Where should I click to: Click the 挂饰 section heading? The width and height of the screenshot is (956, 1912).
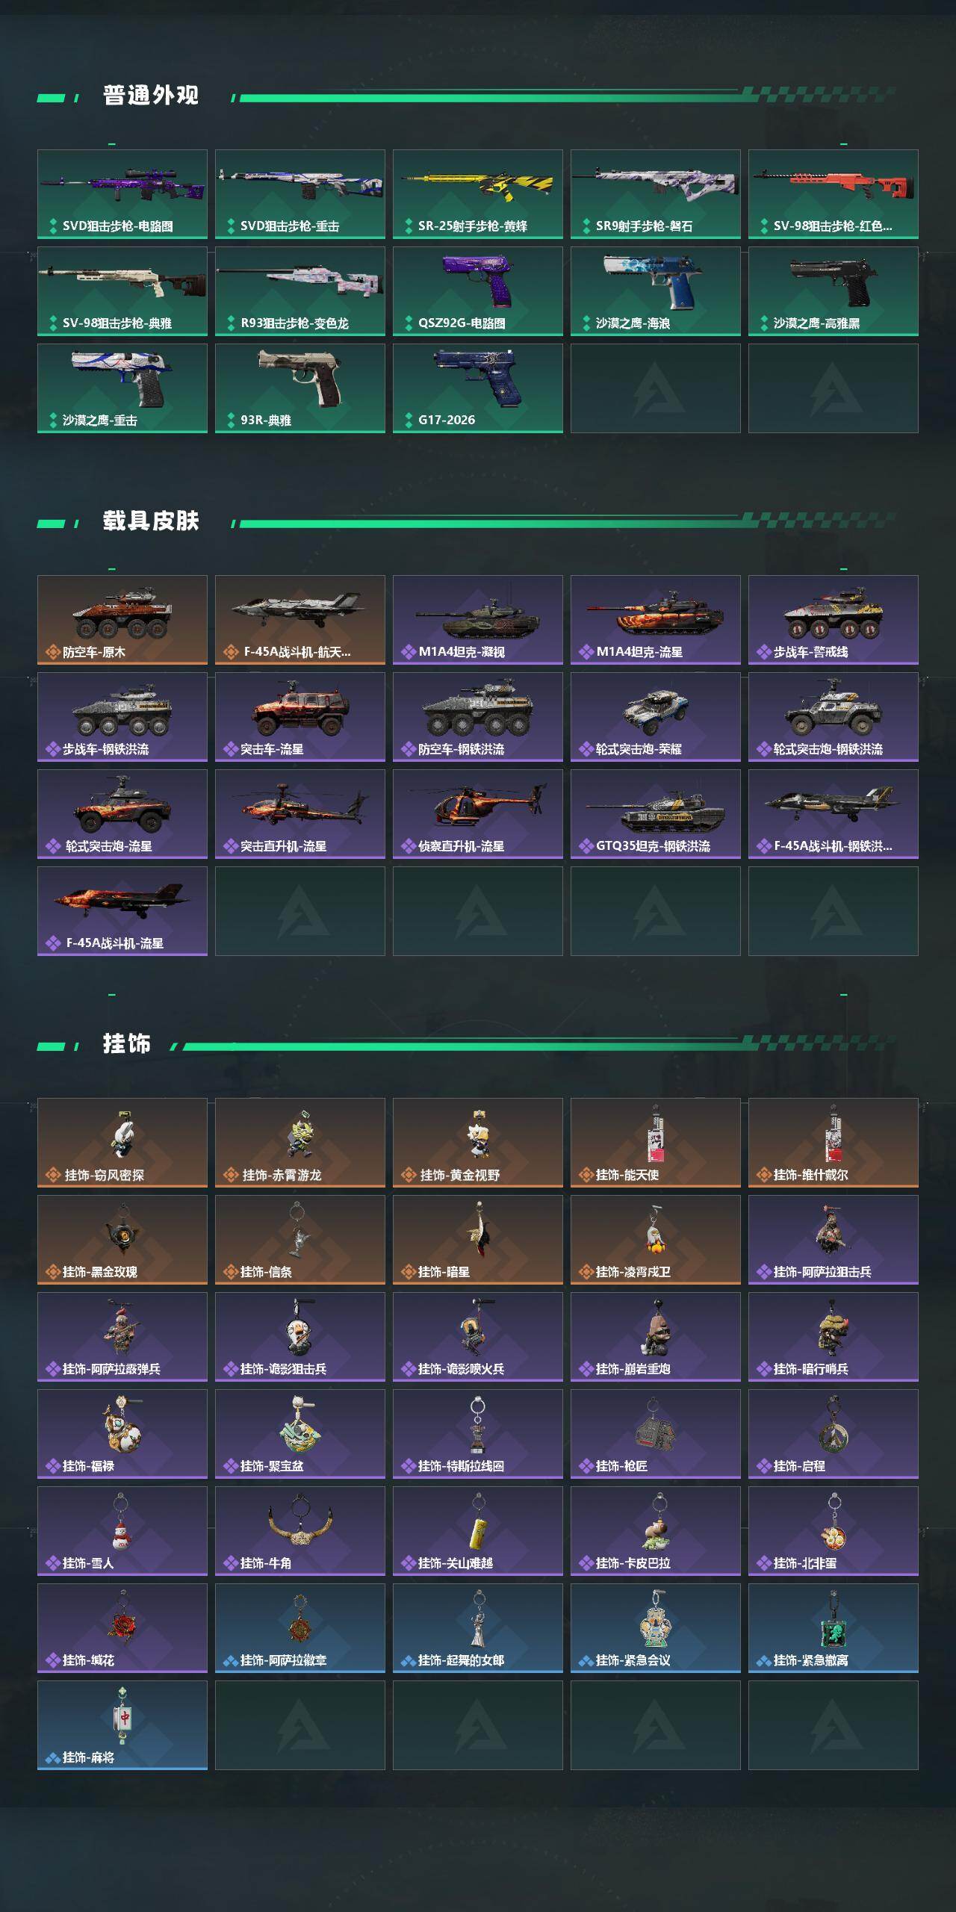127,1044
